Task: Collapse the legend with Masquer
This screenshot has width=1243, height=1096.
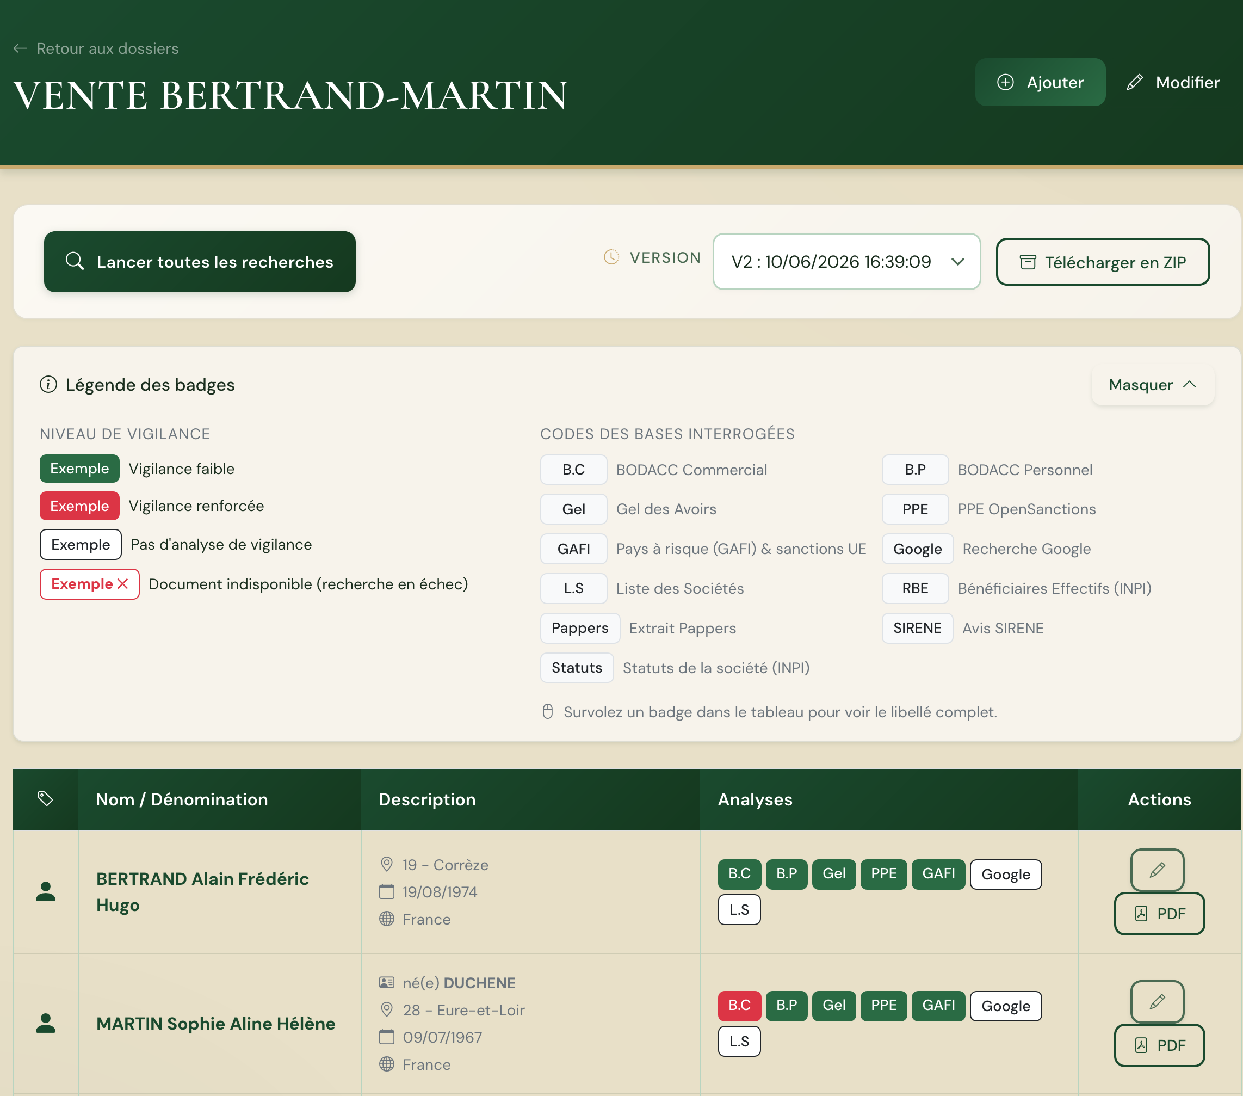Action: 1152,384
